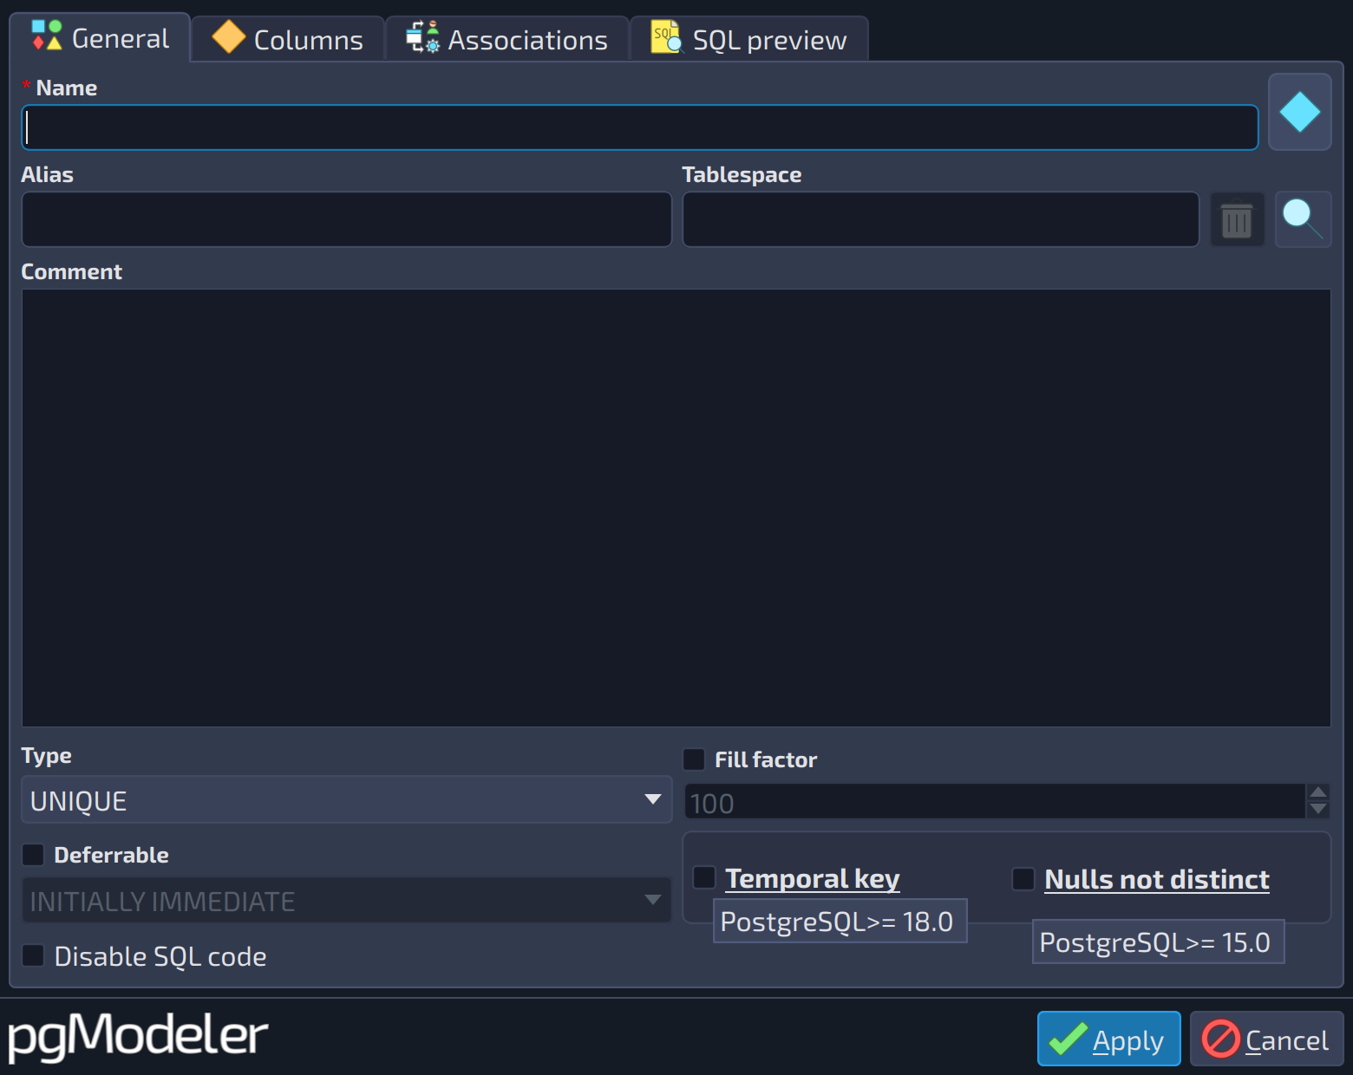This screenshot has height=1075, width=1353.
Task: Open the Type dropdown showing UNIQUE
Action: pyautogui.click(x=347, y=799)
